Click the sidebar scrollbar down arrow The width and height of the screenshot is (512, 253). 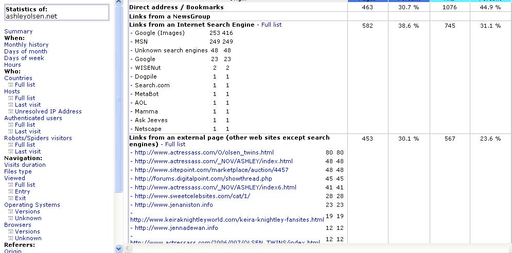pos(119,248)
